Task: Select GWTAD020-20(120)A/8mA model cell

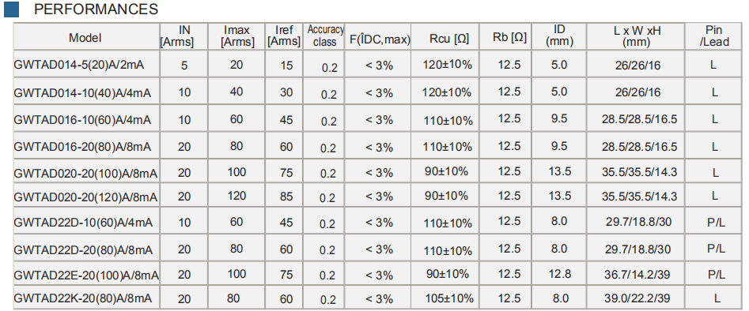Action: [x=86, y=197]
